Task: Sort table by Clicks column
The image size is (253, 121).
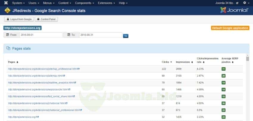Action: tap(167, 62)
